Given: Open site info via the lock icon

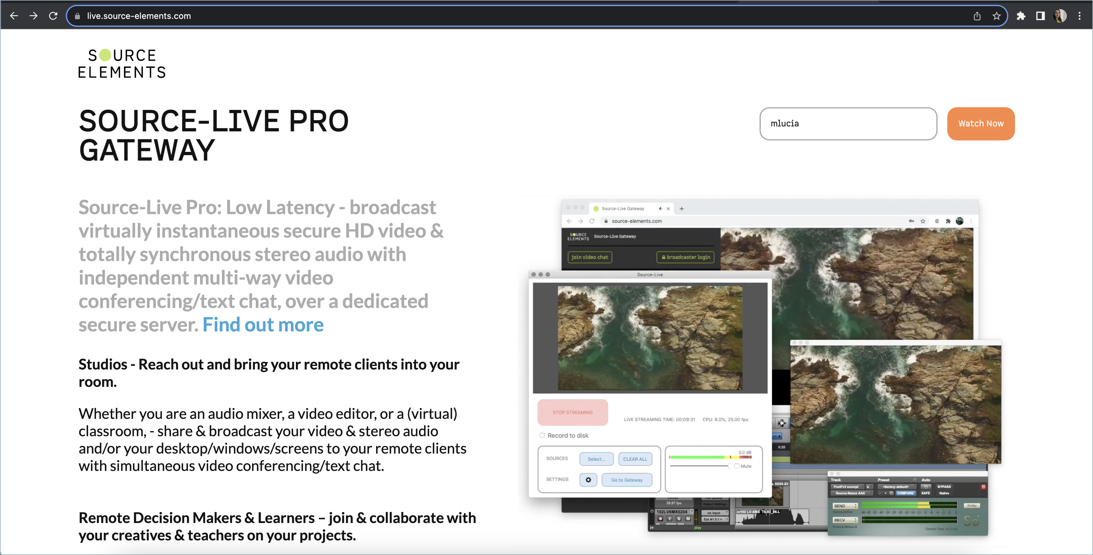Looking at the screenshot, I should click(x=77, y=16).
